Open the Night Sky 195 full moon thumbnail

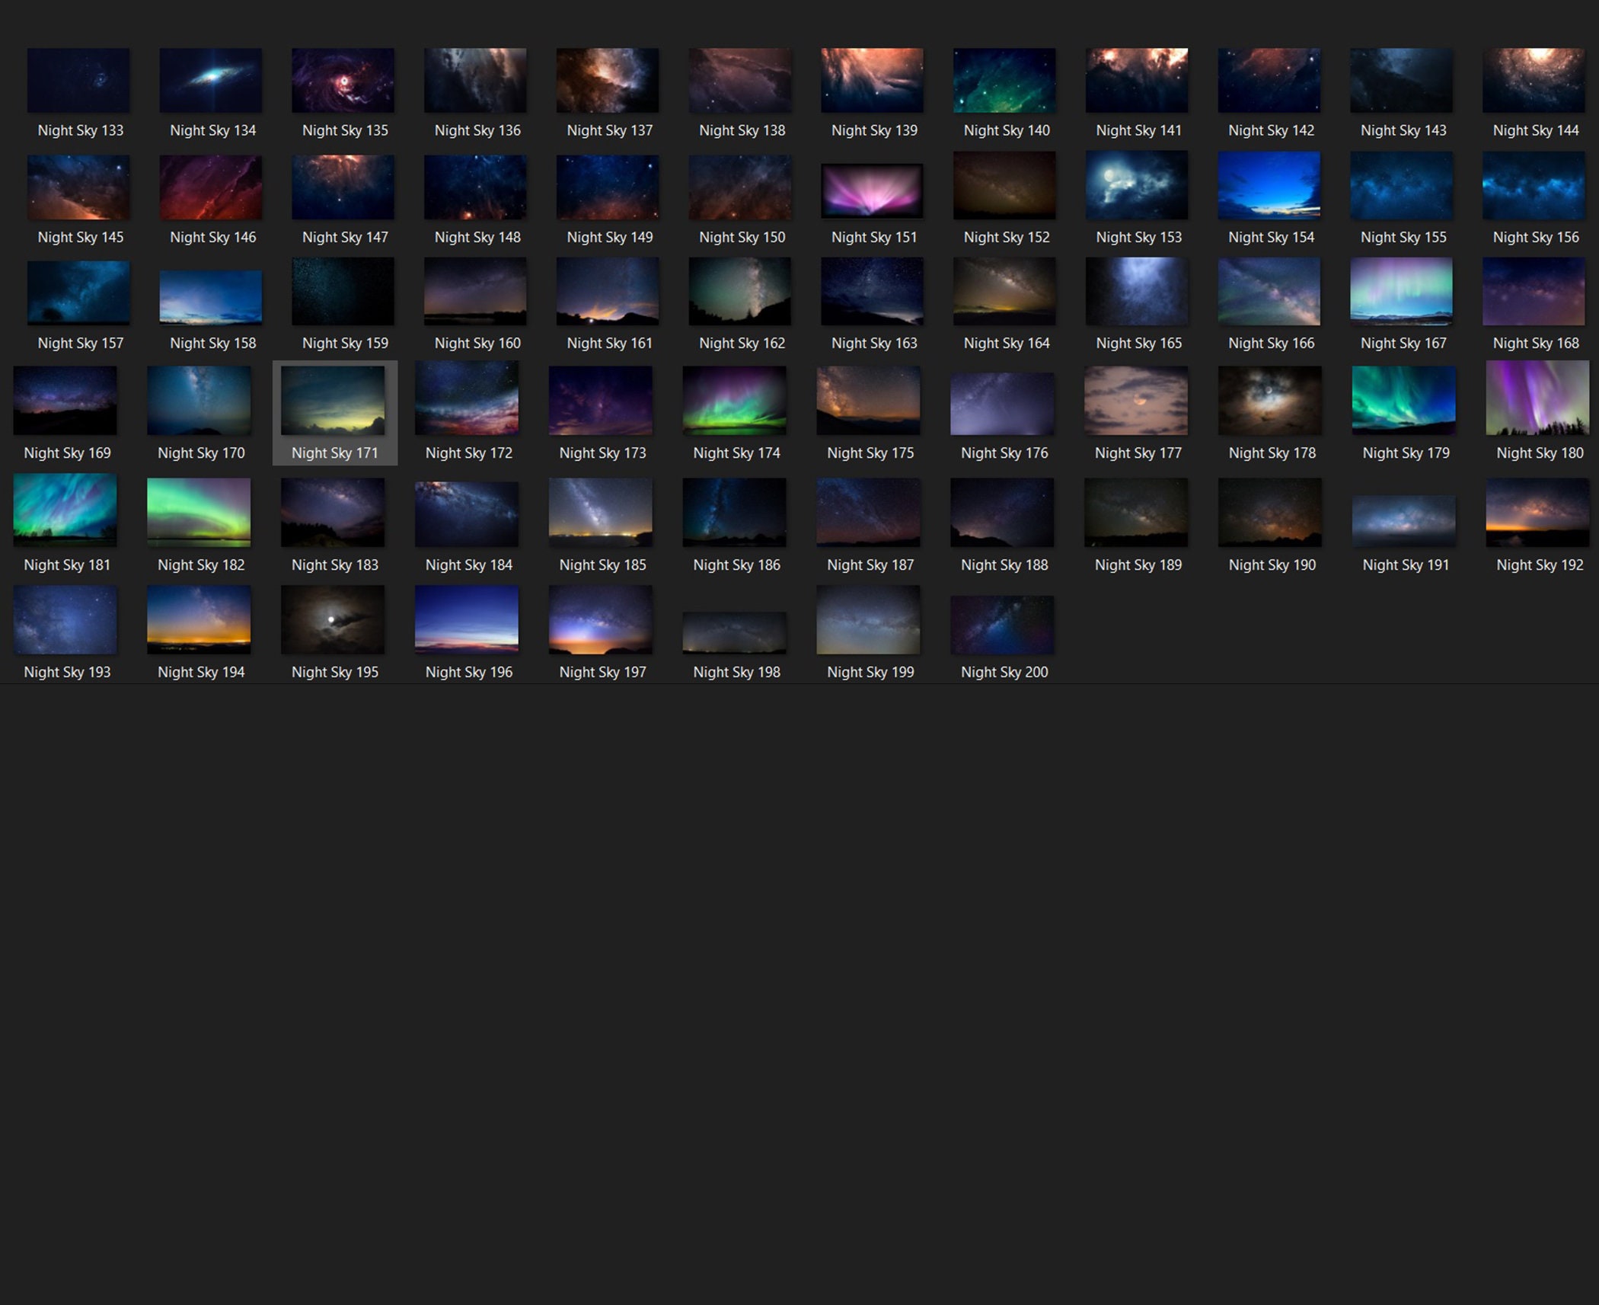(x=334, y=619)
